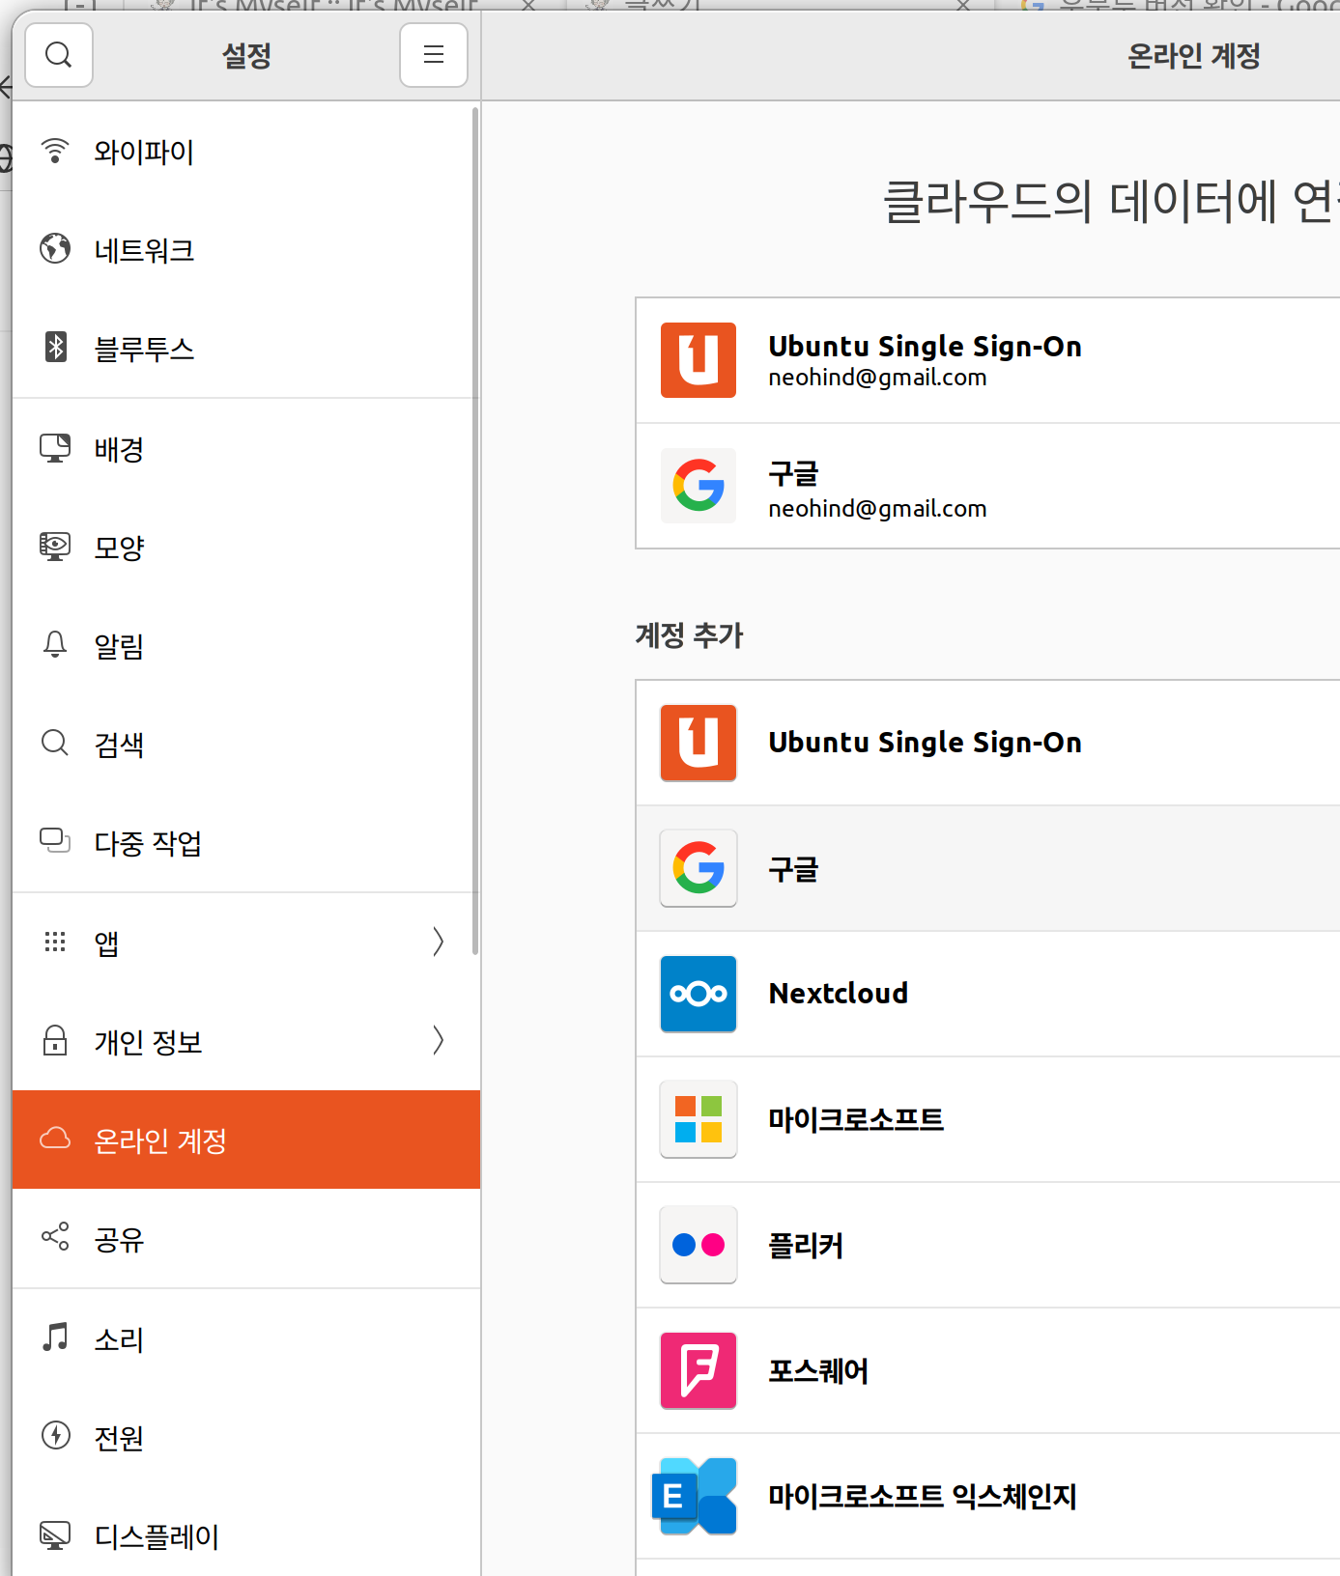Select the Bluetooth icon in sidebar
This screenshot has height=1576, width=1340.
pyautogui.click(x=55, y=347)
